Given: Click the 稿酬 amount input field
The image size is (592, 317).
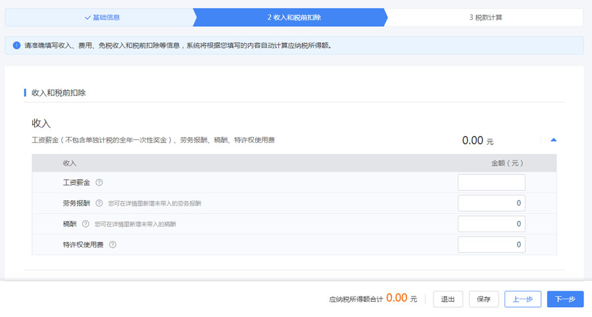Looking at the screenshot, I should coord(491,224).
